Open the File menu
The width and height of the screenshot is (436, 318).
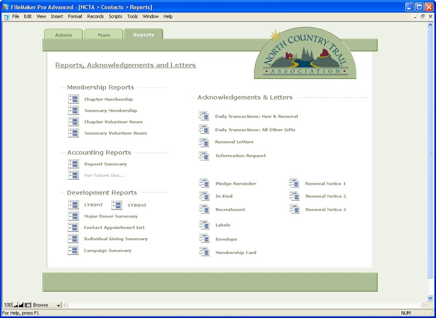(x=15, y=16)
